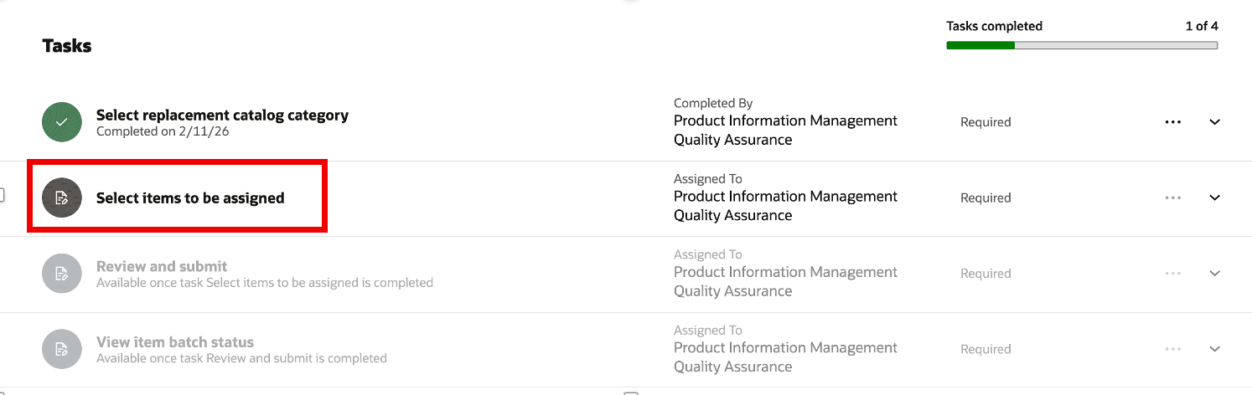Open the three-dot menu on Review and submit row
This screenshot has width=1252, height=395.
(x=1172, y=274)
